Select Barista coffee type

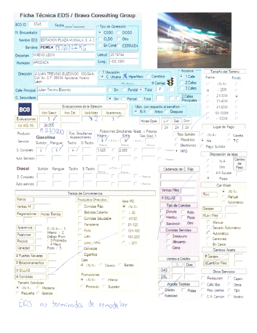[x=120, y=265]
